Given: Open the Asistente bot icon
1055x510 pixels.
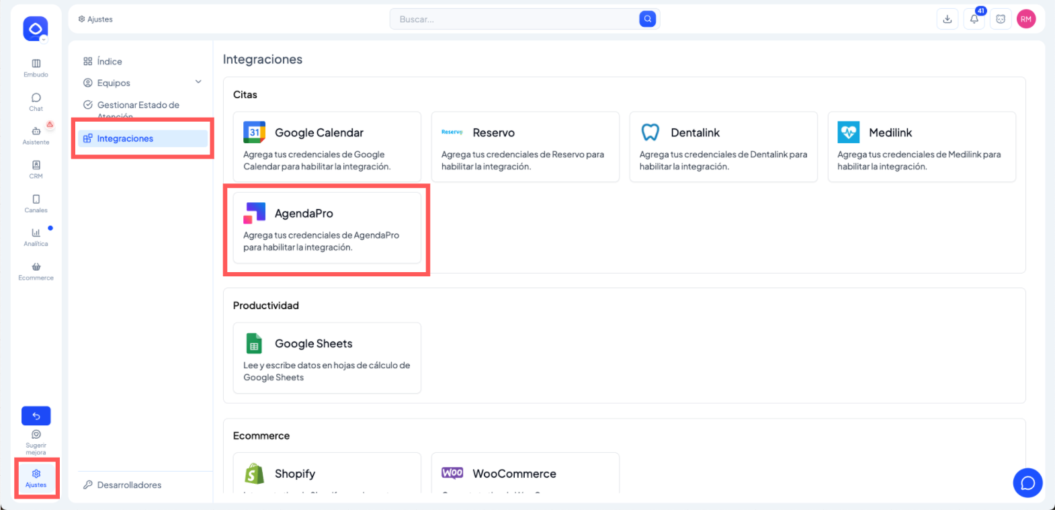Looking at the screenshot, I should 36,132.
